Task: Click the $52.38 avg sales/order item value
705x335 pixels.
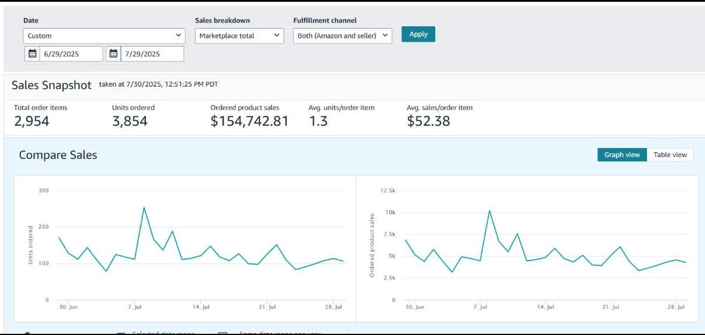Action: pos(428,121)
